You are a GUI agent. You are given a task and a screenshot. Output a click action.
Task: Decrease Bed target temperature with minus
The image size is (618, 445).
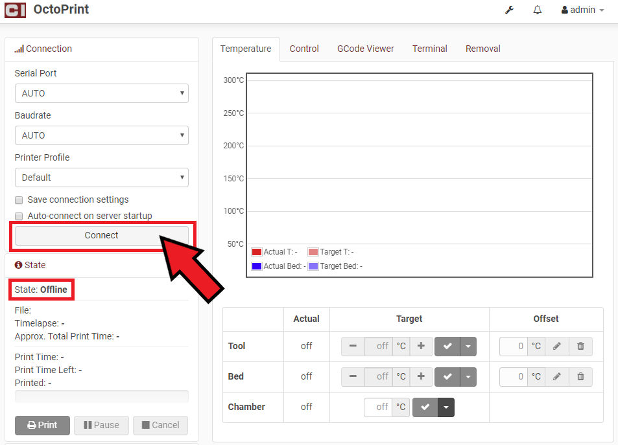click(x=353, y=376)
